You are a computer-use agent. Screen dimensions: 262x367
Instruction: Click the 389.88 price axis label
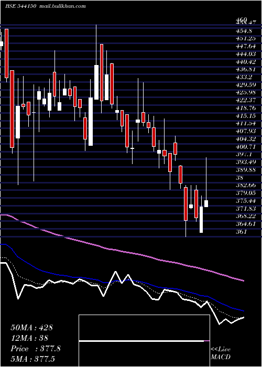(246, 170)
